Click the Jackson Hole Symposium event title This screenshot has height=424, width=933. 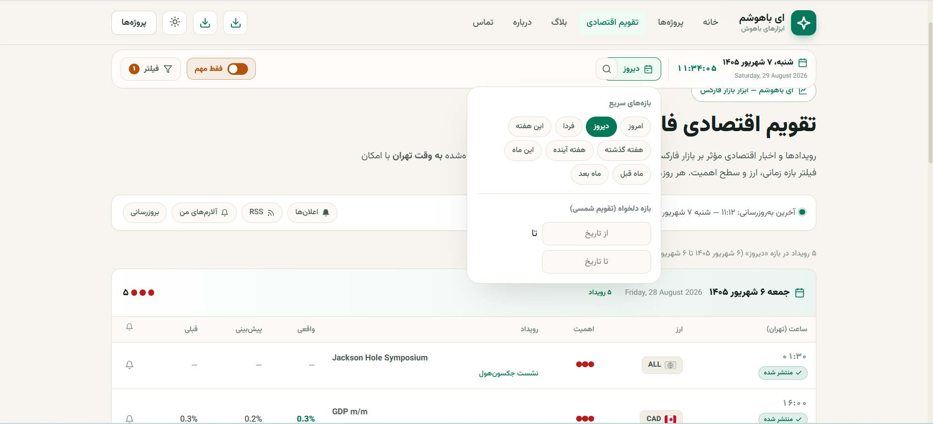click(x=380, y=357)
